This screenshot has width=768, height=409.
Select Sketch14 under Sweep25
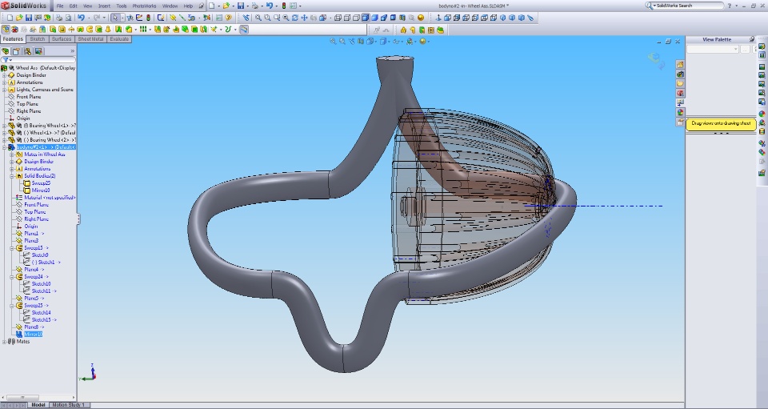(41, 313)
